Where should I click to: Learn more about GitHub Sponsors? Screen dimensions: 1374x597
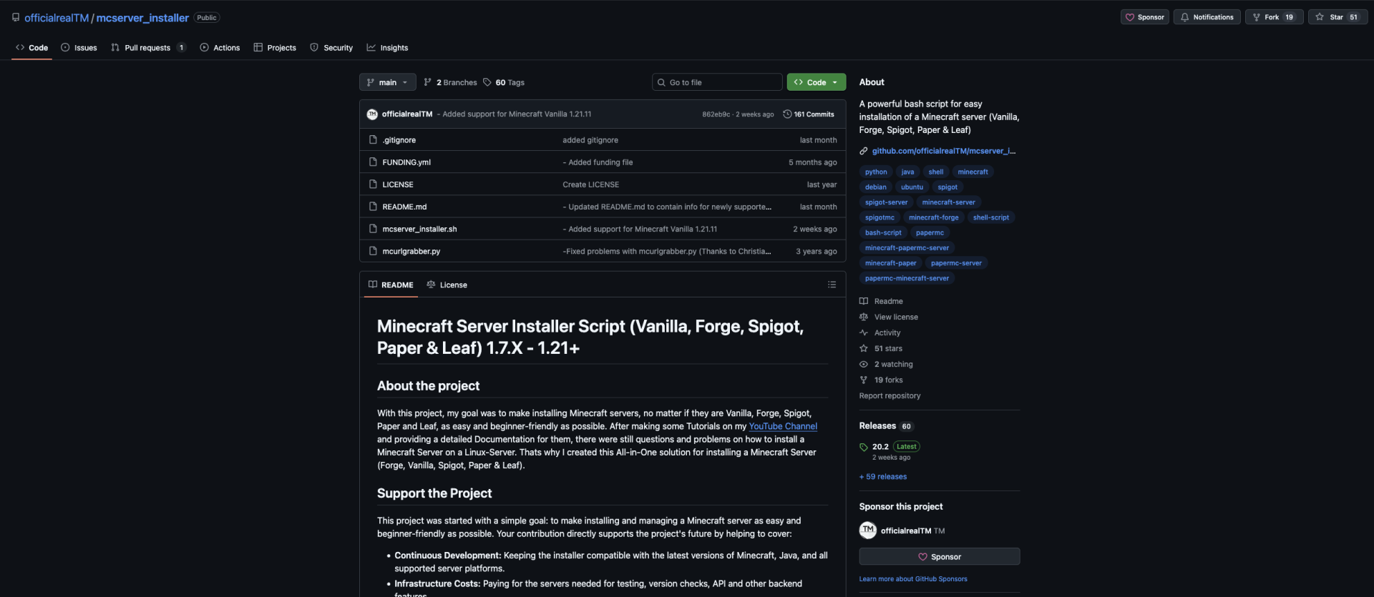[913, 579]
